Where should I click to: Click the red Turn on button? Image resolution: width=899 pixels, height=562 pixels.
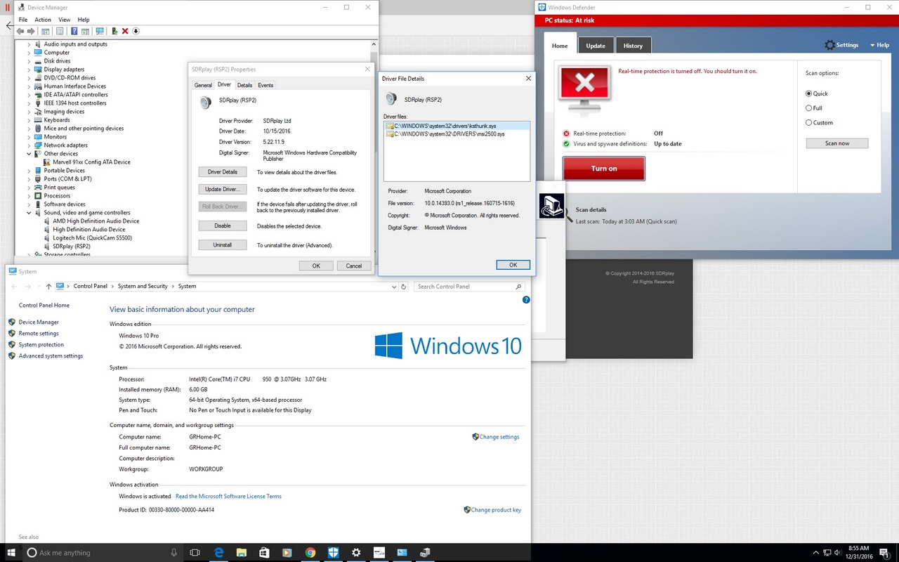604,169
